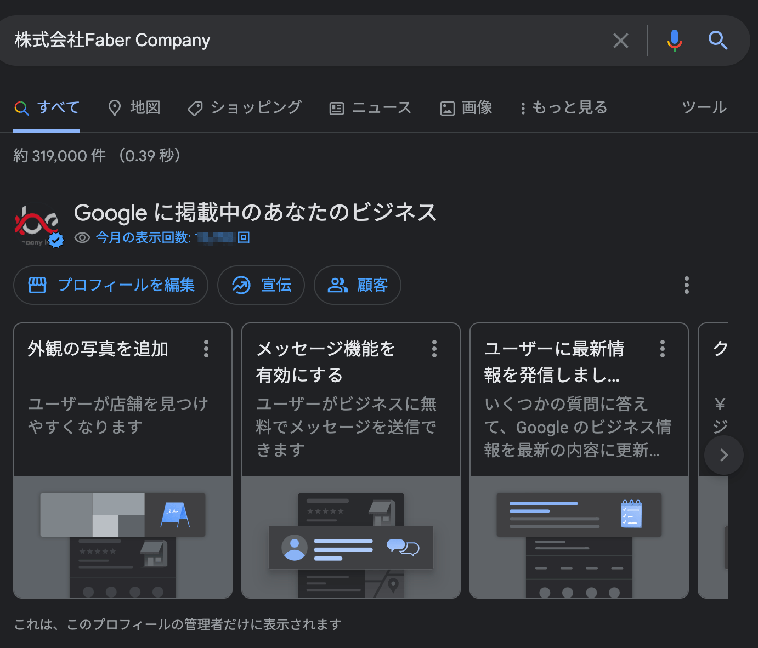Click ユーザーに最新情報を発信 card title
This screenshot has height=648, width=758.
pyautogui.click(x=554, y=362)
